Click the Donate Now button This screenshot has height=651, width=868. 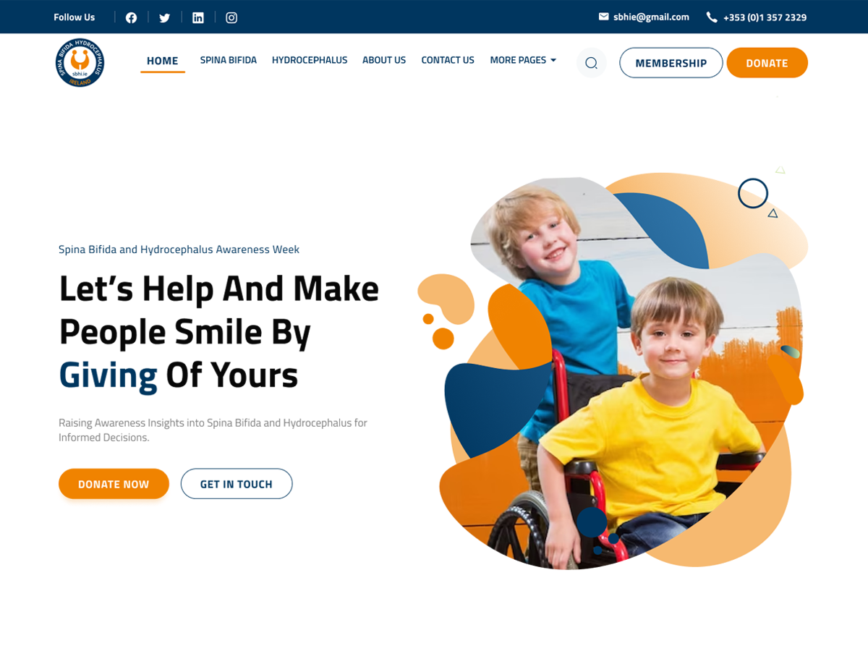(114, 484)
